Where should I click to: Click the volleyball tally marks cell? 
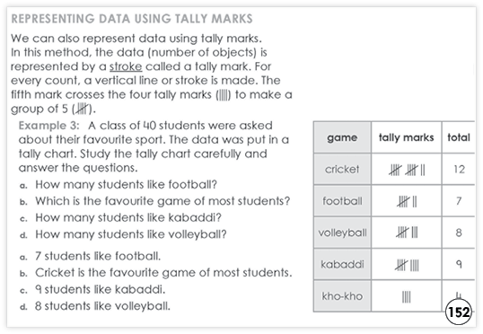[407, 233]
